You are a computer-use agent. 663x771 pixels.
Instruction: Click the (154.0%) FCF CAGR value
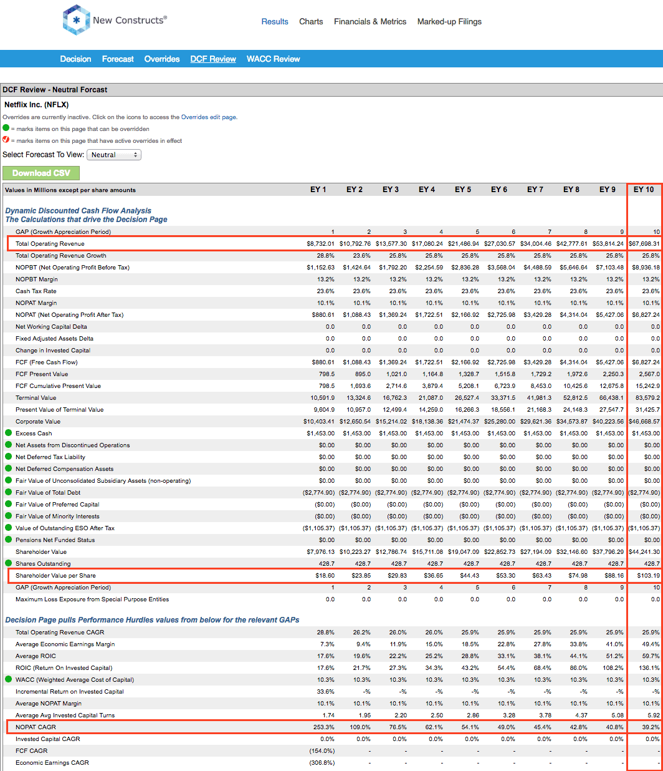tap(322, 750)
